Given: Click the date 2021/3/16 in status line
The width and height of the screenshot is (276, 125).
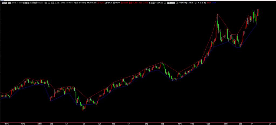Looking at the screenshot, I should coord(82,3).
